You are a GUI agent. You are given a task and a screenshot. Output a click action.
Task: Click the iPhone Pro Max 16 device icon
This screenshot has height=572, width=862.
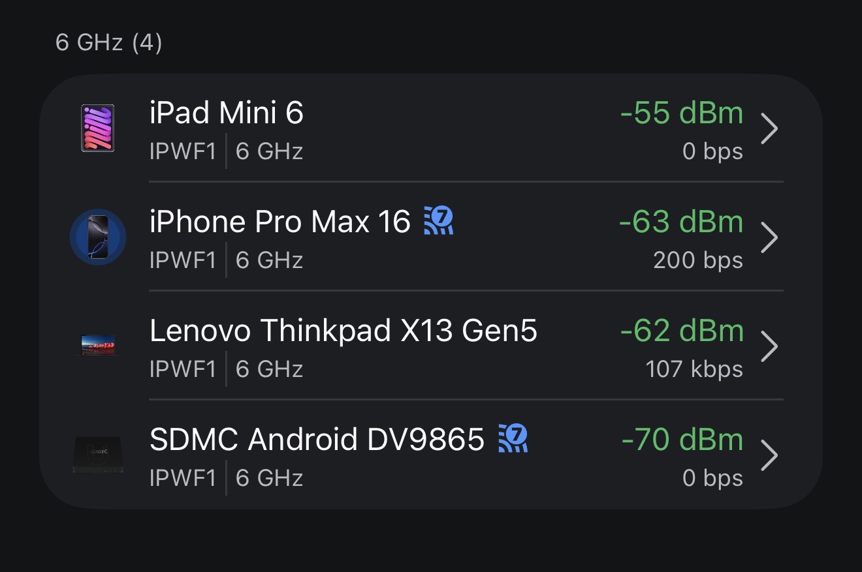coord(98,237)
